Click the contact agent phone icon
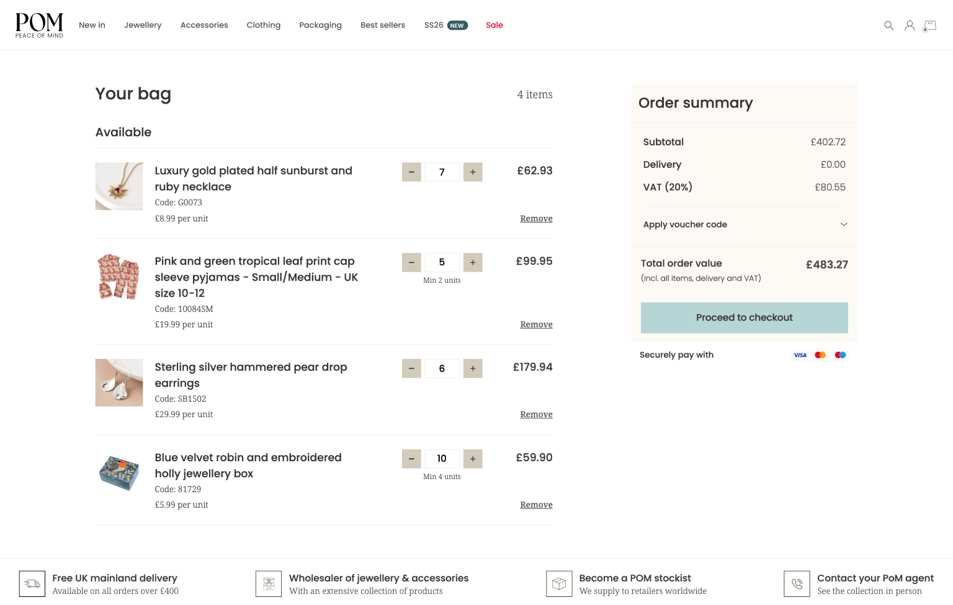953x605 pixels. click(x=797, y=584)
